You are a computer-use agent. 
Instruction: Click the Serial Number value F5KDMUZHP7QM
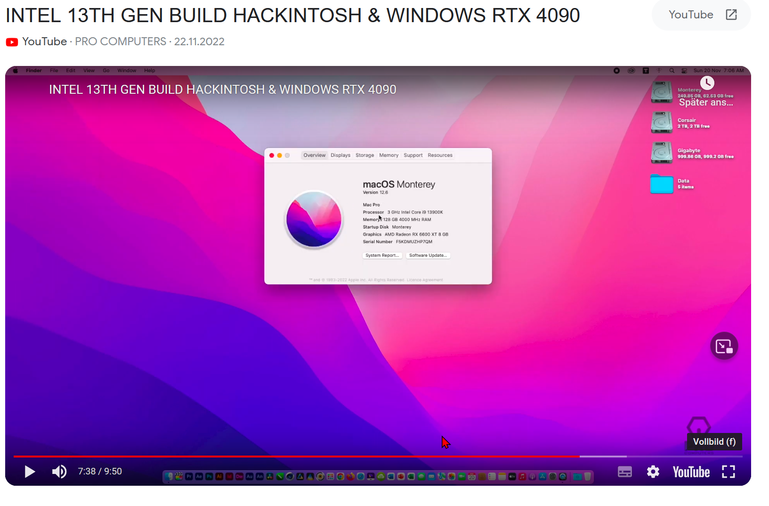[414, 242]
